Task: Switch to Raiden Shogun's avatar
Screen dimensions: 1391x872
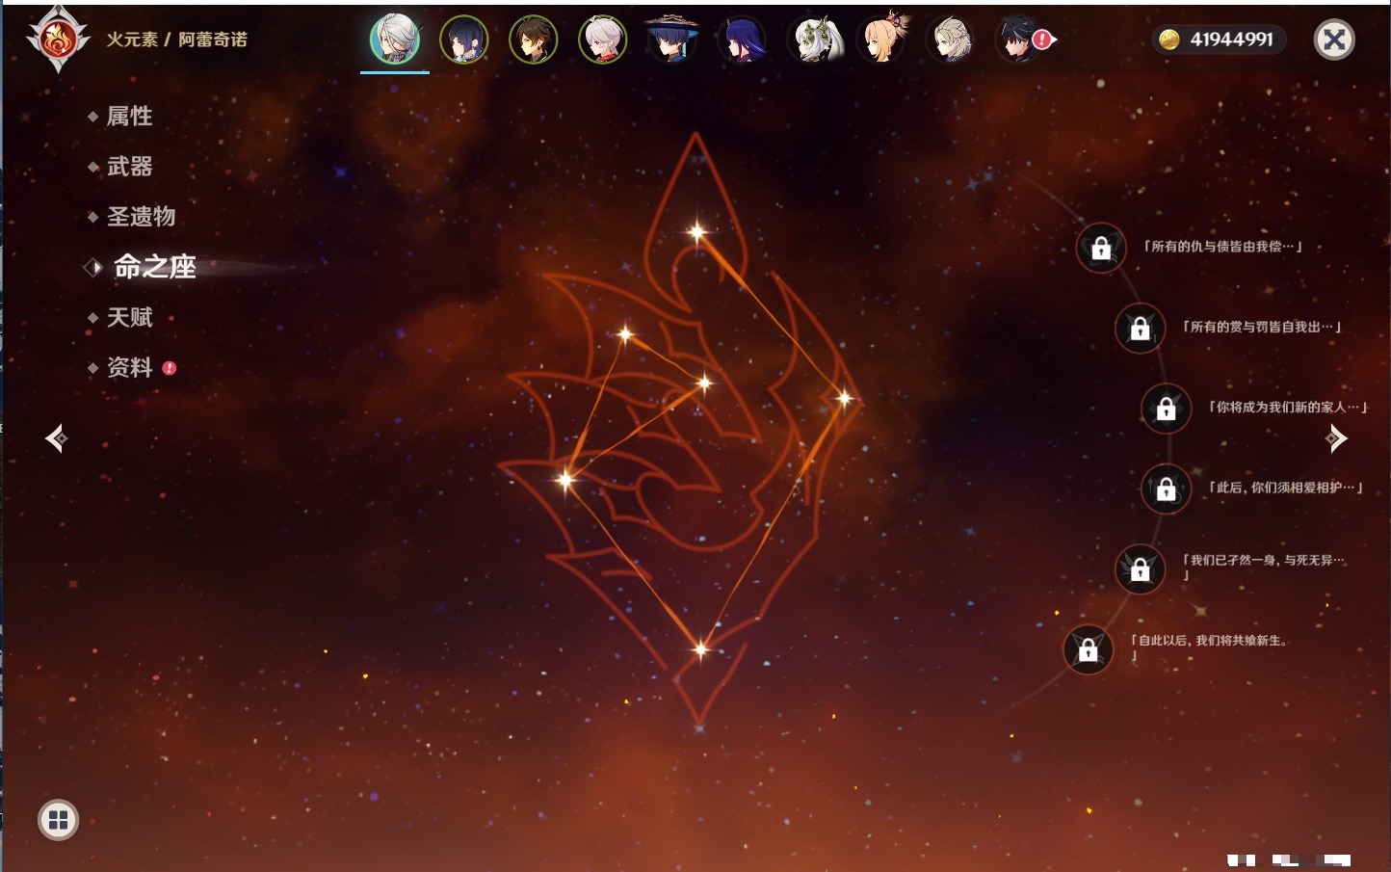Action: 742,40
